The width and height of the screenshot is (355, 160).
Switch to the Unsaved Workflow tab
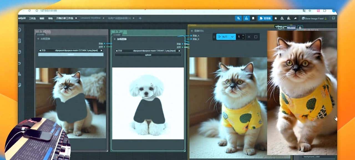90,18
